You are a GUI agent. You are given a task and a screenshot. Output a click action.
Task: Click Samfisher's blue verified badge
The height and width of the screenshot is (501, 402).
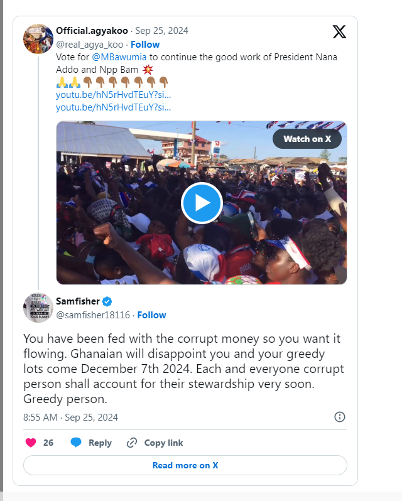(x=107, y=301)
